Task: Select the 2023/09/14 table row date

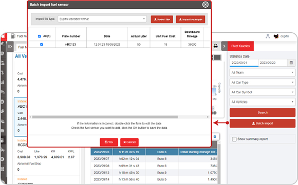Action: pyautogui.click(x=102, y=179)
